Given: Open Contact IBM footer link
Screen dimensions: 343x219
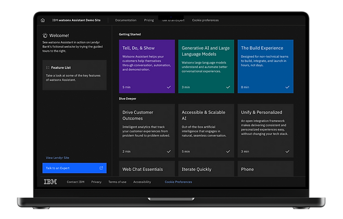Looking at the screenshot, I should tap(75, 182).
